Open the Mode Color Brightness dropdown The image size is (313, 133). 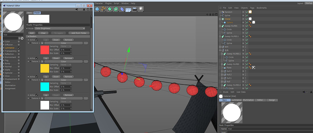[x=60, y=28]
